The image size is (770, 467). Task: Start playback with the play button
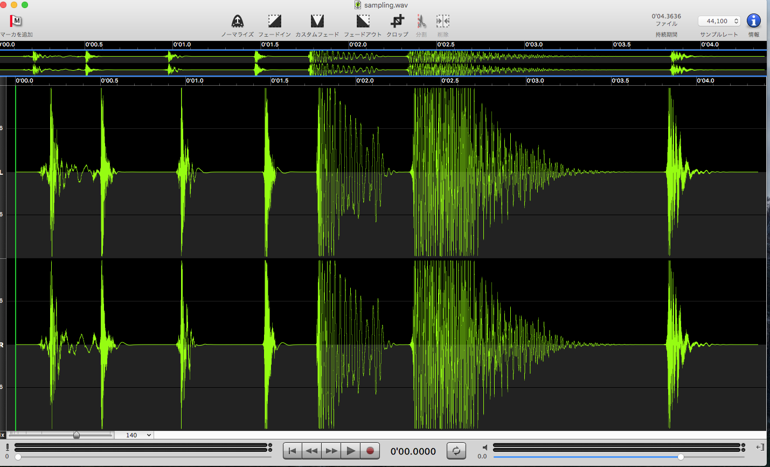coord(351,451)
